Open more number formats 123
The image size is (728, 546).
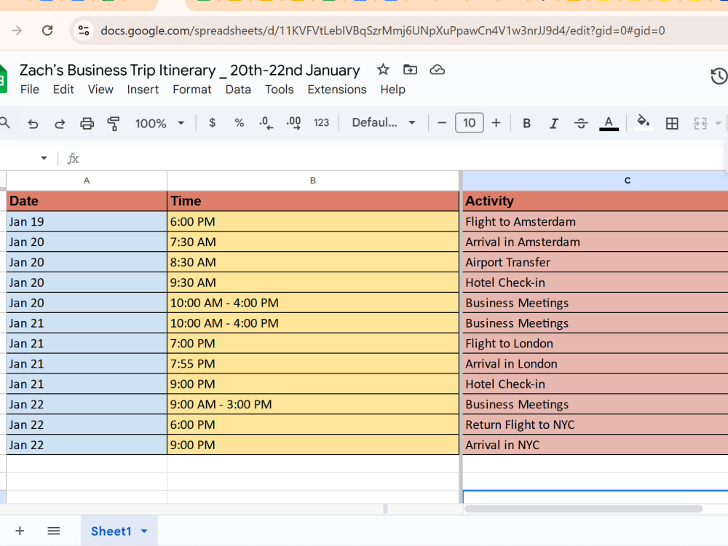[x=321, y=123]
